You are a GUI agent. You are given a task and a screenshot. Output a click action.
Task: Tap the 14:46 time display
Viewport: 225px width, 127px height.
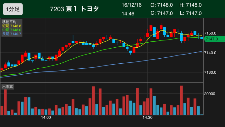(128, 13)
